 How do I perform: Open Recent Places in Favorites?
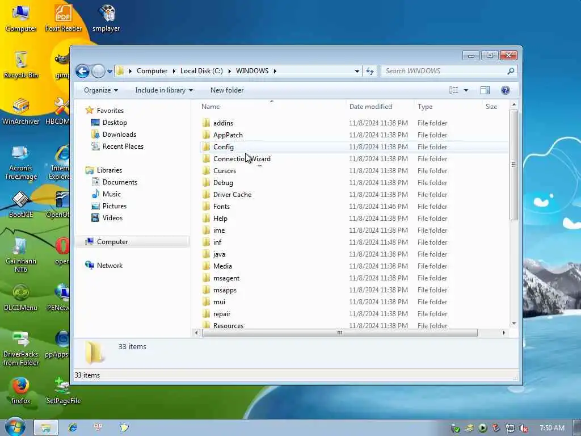(x=123, y=146)
